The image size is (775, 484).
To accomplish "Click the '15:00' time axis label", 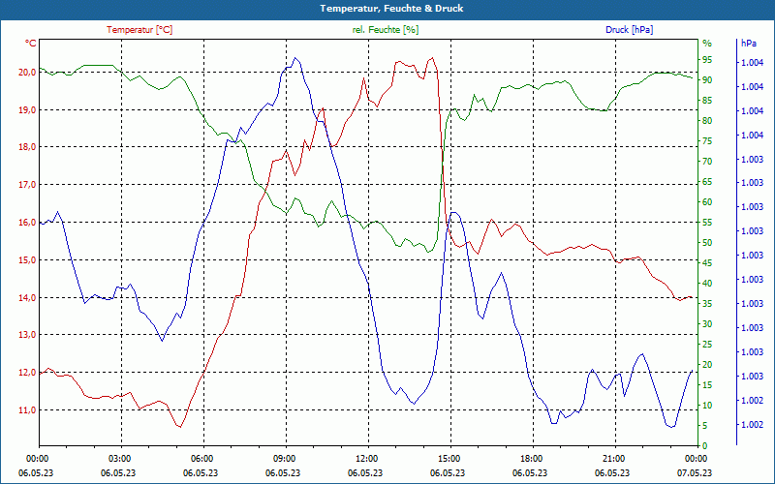I will point(449,458).
